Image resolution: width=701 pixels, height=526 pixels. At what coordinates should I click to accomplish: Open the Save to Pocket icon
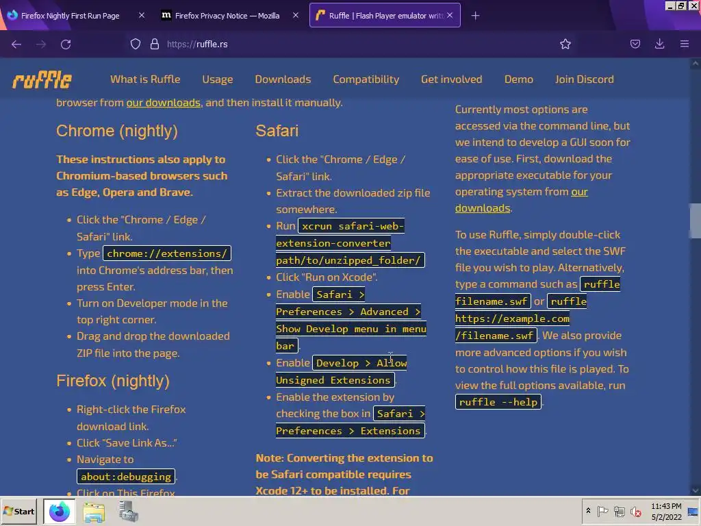coord(635,44)
